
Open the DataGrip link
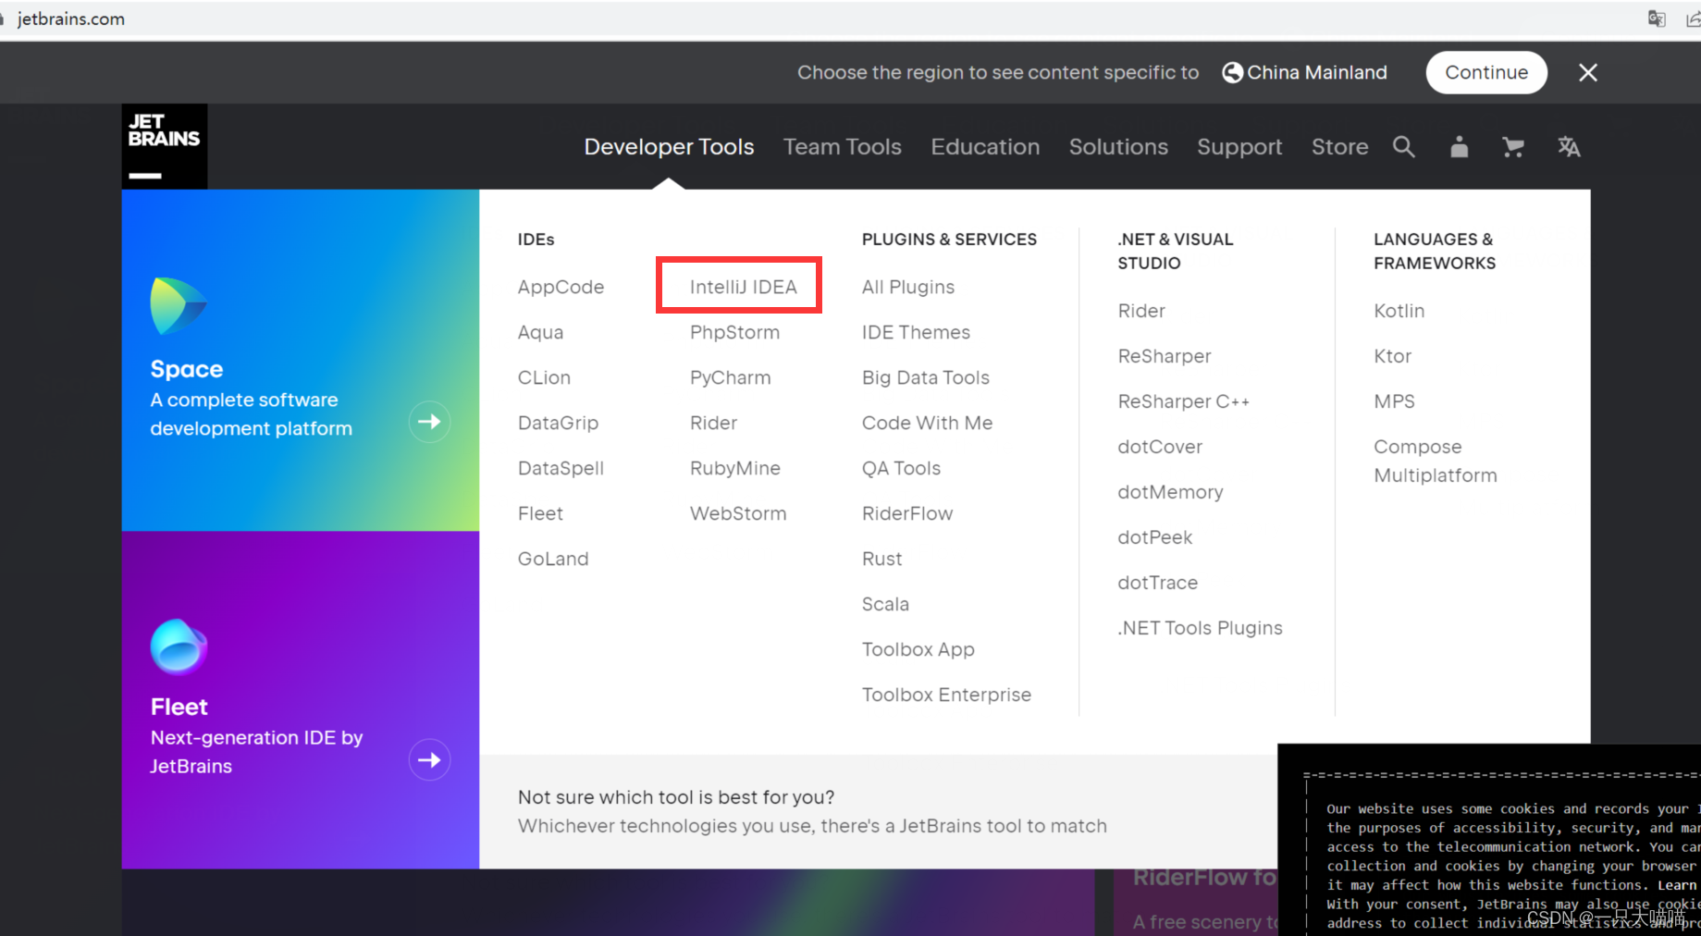(558, 423)
